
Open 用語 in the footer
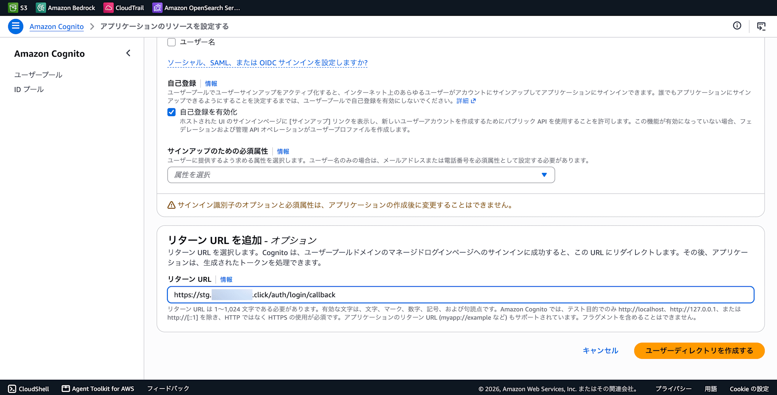(x=711, y=389)
